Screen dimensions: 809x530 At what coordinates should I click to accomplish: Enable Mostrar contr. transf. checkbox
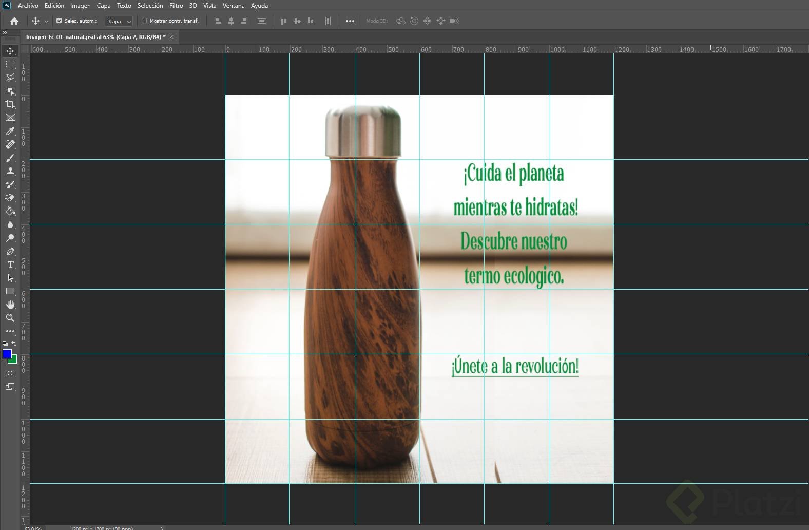(144, 21)
